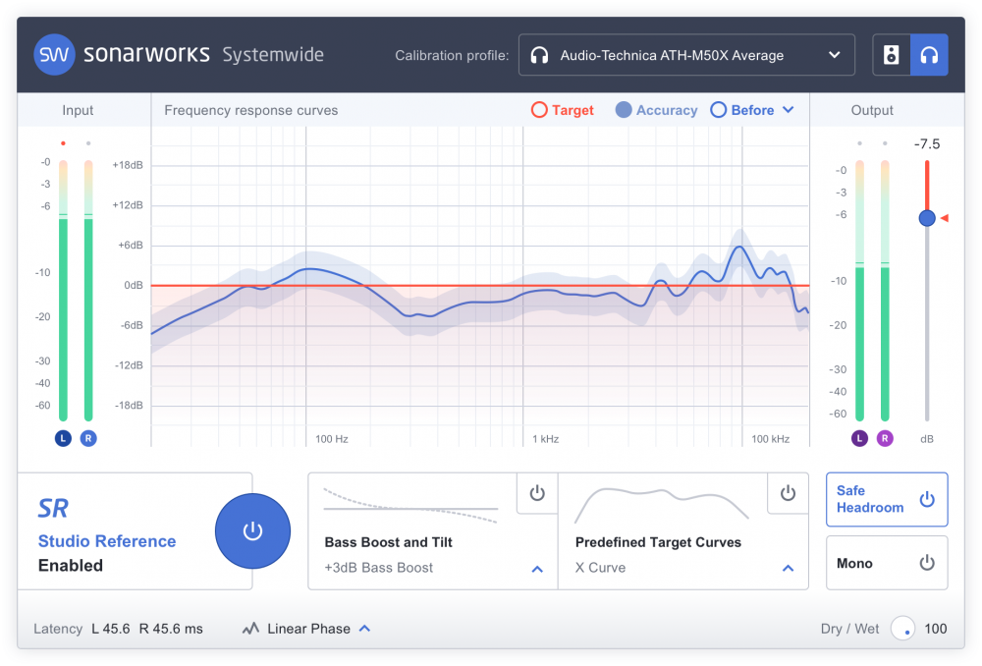This screenshot has height=666, width=982.
Task: Expand the +3dB Bass Boost options
Action: pyautogui.click(x=537, y=569)
